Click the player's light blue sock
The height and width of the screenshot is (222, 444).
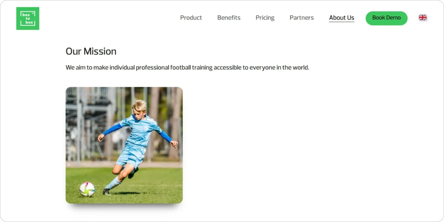click(x=113, y=183)
